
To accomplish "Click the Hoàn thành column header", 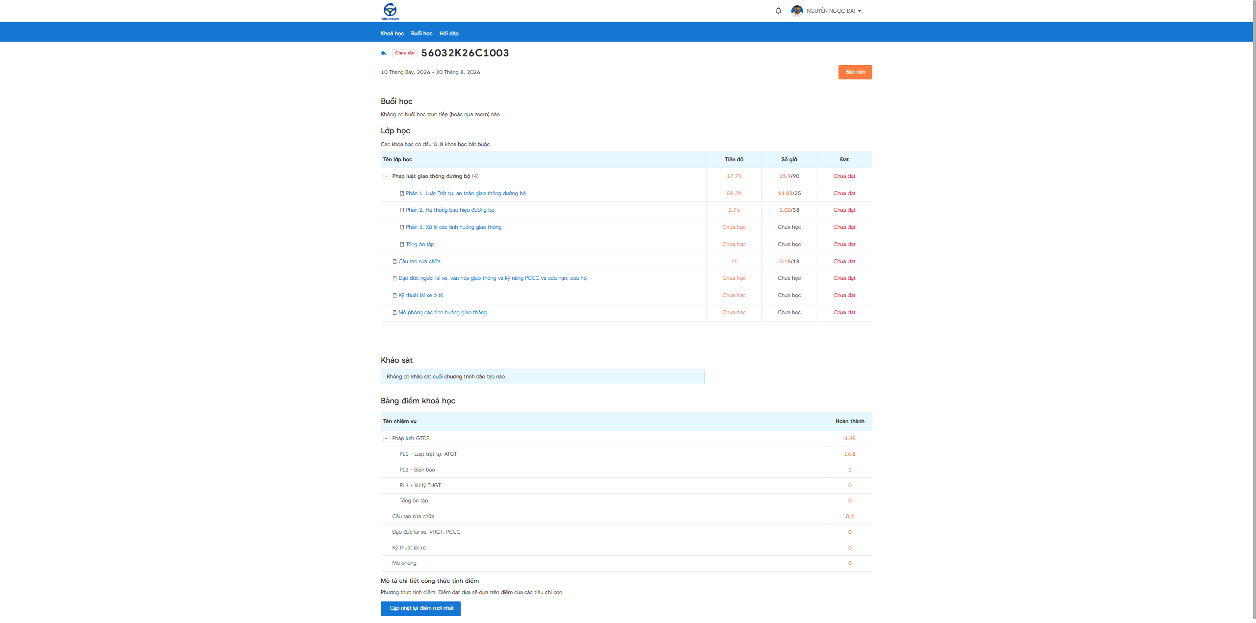I will [x=850, y=421].
